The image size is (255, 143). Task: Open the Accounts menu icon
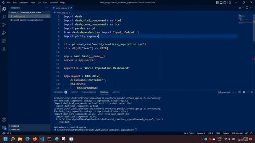4,120
